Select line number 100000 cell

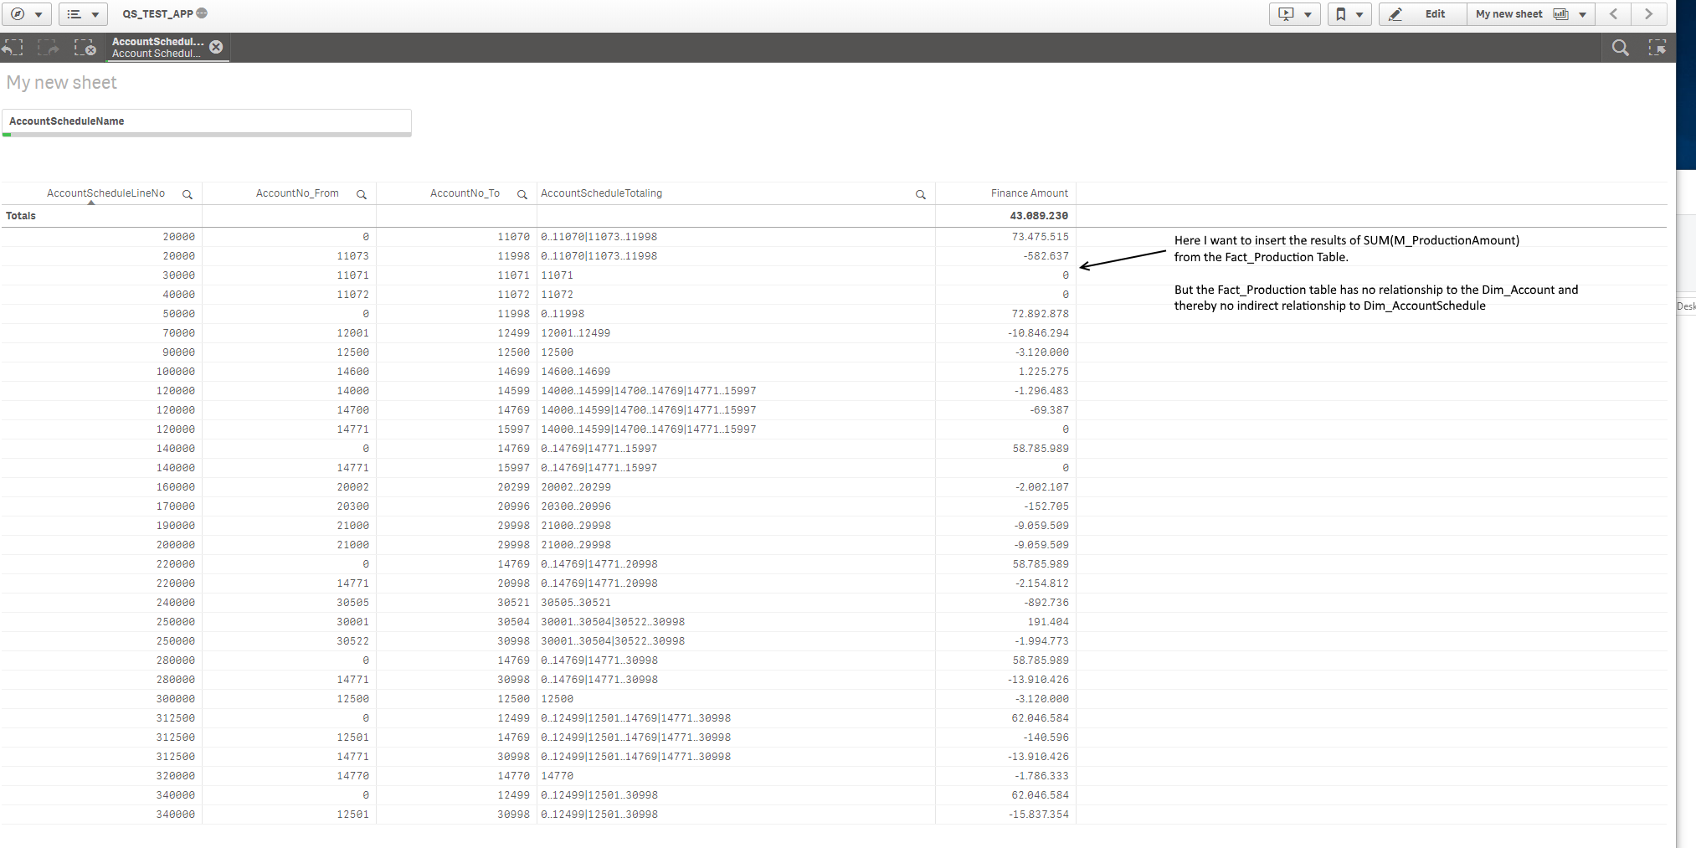click(101, 372)
